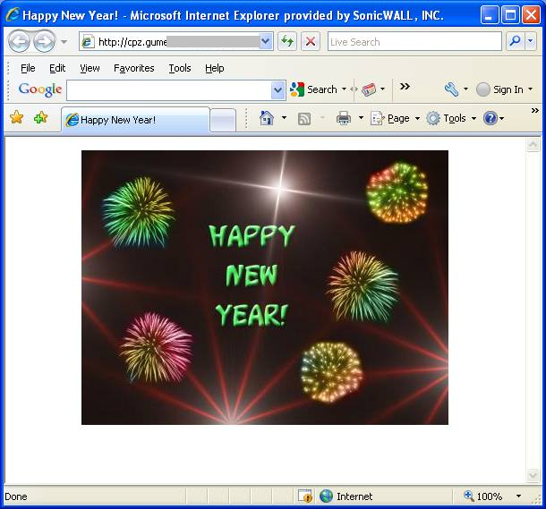Click the scrollbar up arrow
Viewport: 546px width, 509px height.
tap(533, 144)
